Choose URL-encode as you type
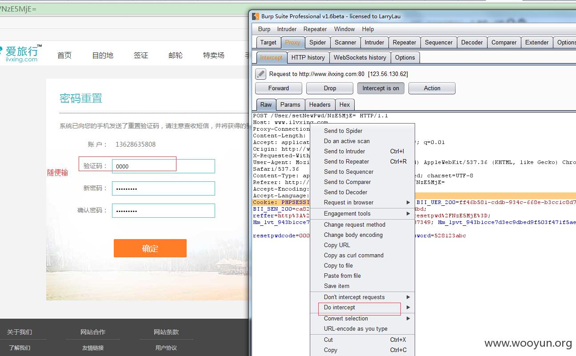Viewport: 576px width, 356px height. [x=362, y=328]
